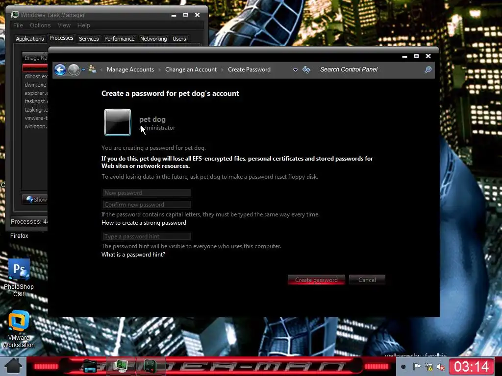
Task: Minimize the Windows Task Manager window
Action: click(x=174, y=15)
